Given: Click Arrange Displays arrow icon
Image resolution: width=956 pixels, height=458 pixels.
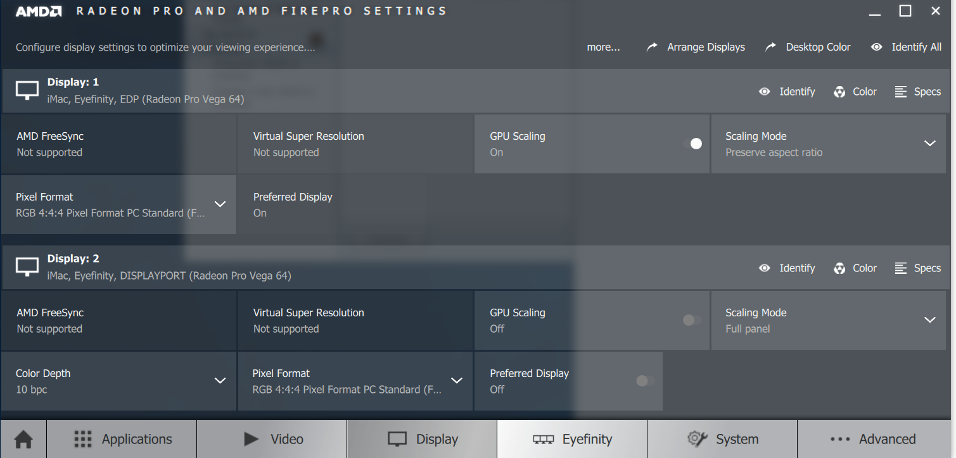Looking at the screenshot, I should click(x=652, y=47).
